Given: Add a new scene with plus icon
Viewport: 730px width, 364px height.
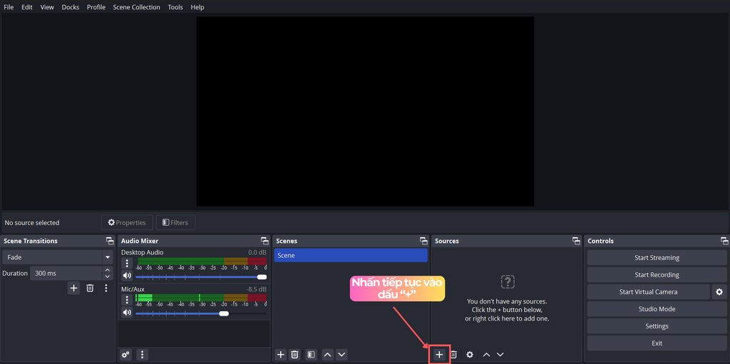Looking at the screenshot, I should click(281, 354).
